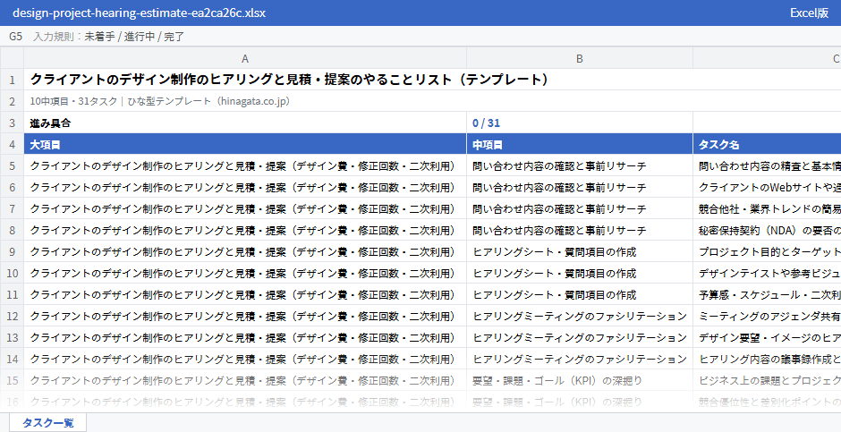Click 問い合わせ内容の確認と事前リサーチ in row 8
This screenshot has height=432, width=841.
pos(579,231)
